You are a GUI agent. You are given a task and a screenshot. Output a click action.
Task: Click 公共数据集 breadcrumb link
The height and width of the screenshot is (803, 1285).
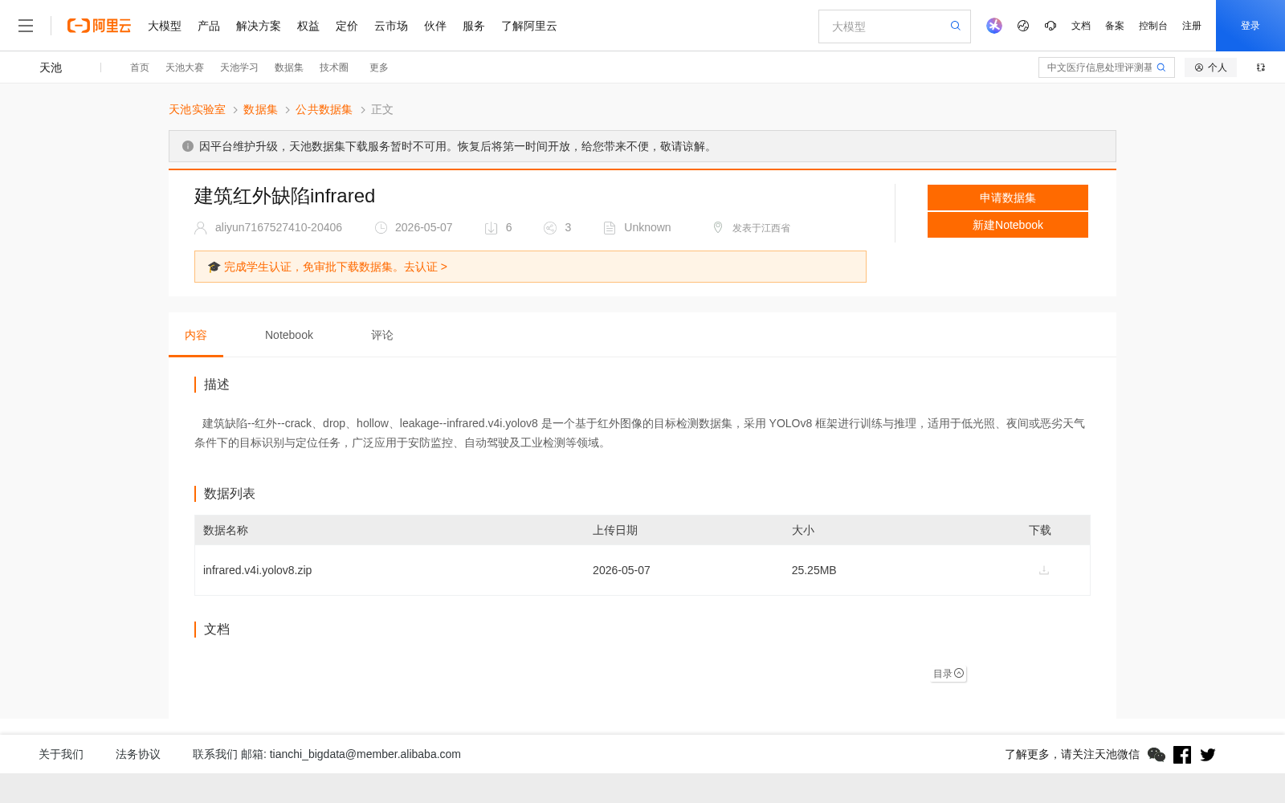coord(324,109)
